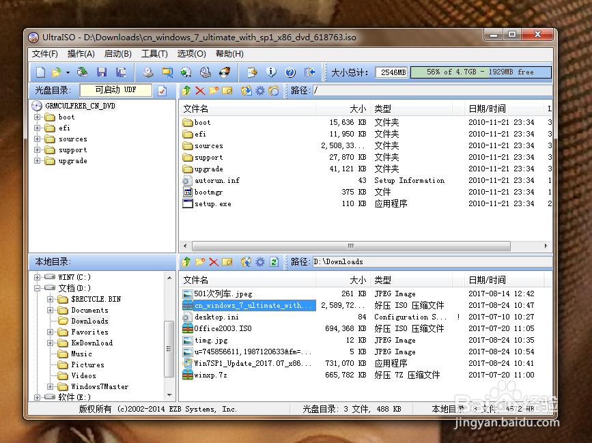The image size is (592, 443).
Task: Select setup.exe in the disc file list
Action: 212,204
